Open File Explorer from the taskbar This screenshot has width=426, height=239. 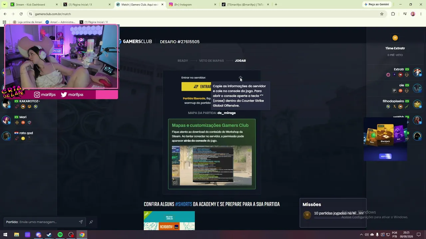point(16,235)
